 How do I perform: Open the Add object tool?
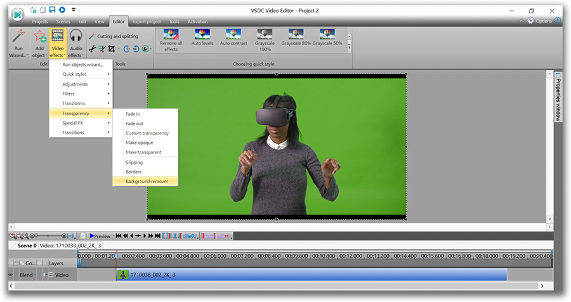pos(39,37)
